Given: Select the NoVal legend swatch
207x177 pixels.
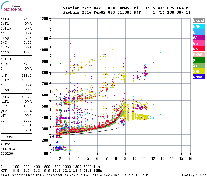Looking at the screenshot, I should (x=199, y=21).
